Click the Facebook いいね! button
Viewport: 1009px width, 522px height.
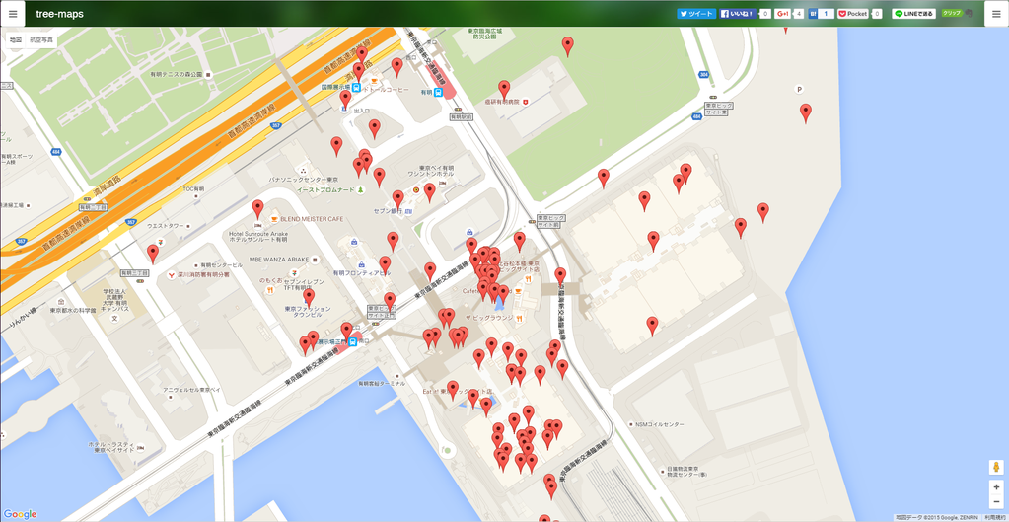[738, 14]
